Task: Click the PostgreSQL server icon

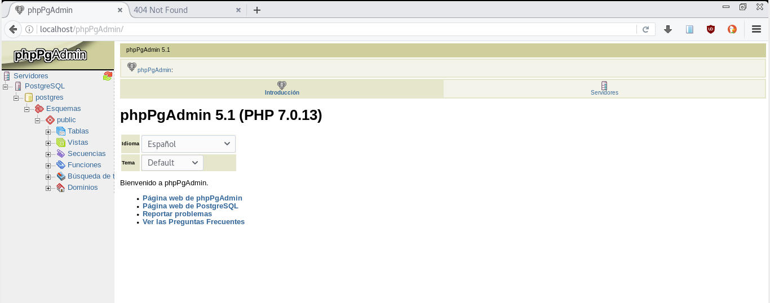Action: tap(18, 87)
